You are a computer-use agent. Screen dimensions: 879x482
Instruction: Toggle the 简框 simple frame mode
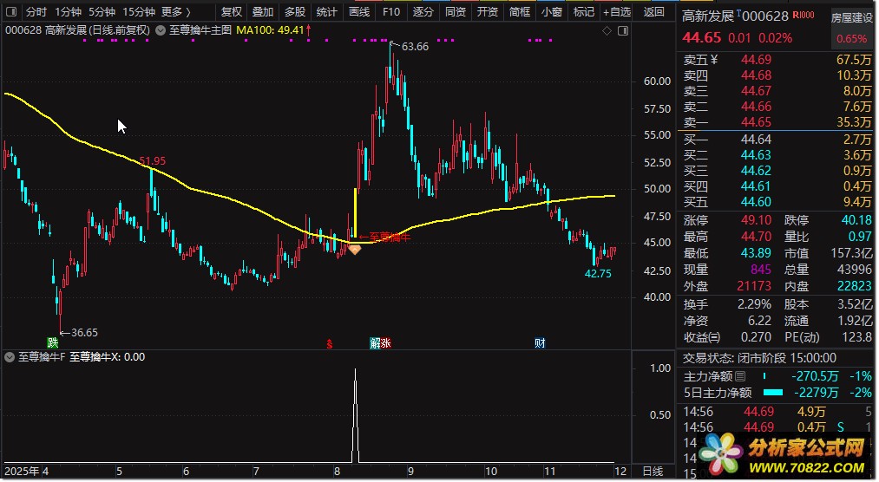pyautogui.click(x=520, y=12)
